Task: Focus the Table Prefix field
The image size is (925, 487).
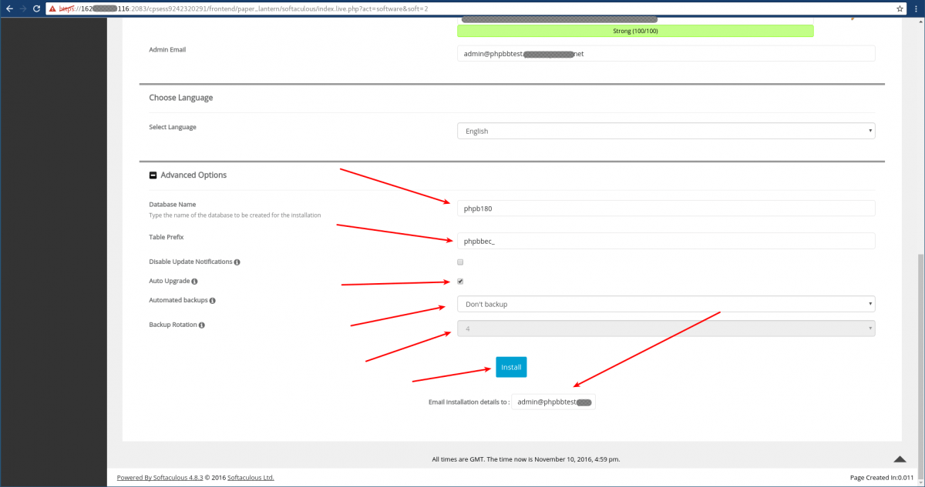Action: point(666,241)
